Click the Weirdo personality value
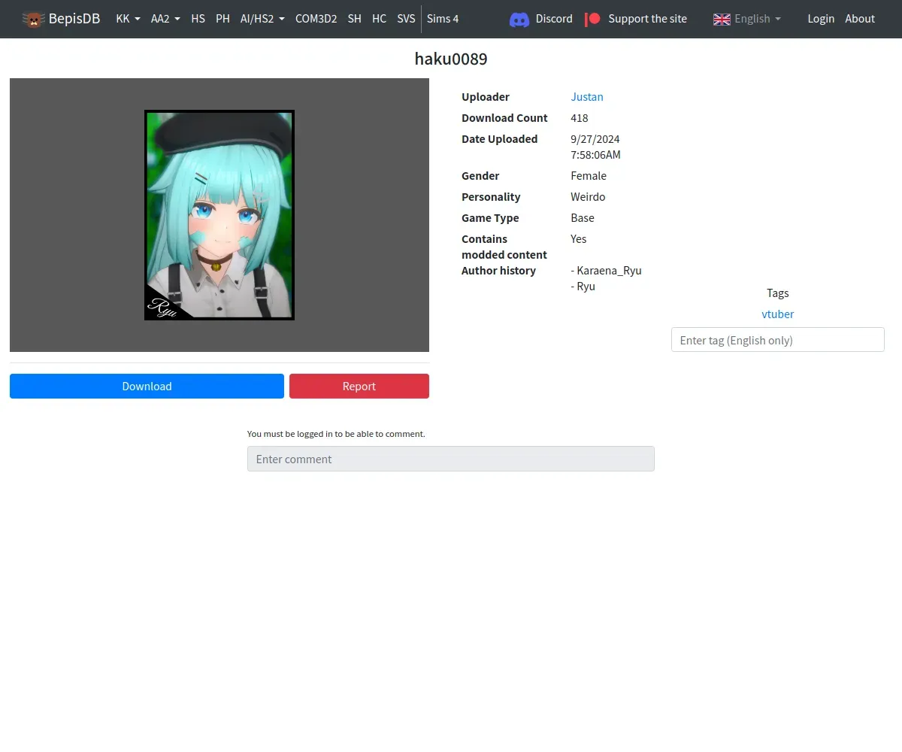Image resolution: width=902 pixels, height=752 pixels. coord(588,197)
